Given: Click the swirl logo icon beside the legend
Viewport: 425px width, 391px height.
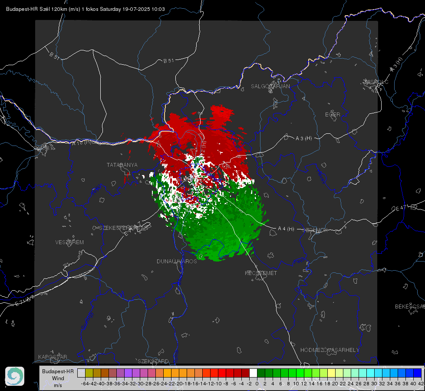Looking at the screenshot, I should coord(15,376).
